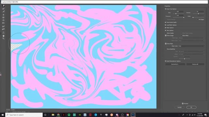Adjust the brush Density slider
Screen dimensions: 209x117
[x=198, y=14]
